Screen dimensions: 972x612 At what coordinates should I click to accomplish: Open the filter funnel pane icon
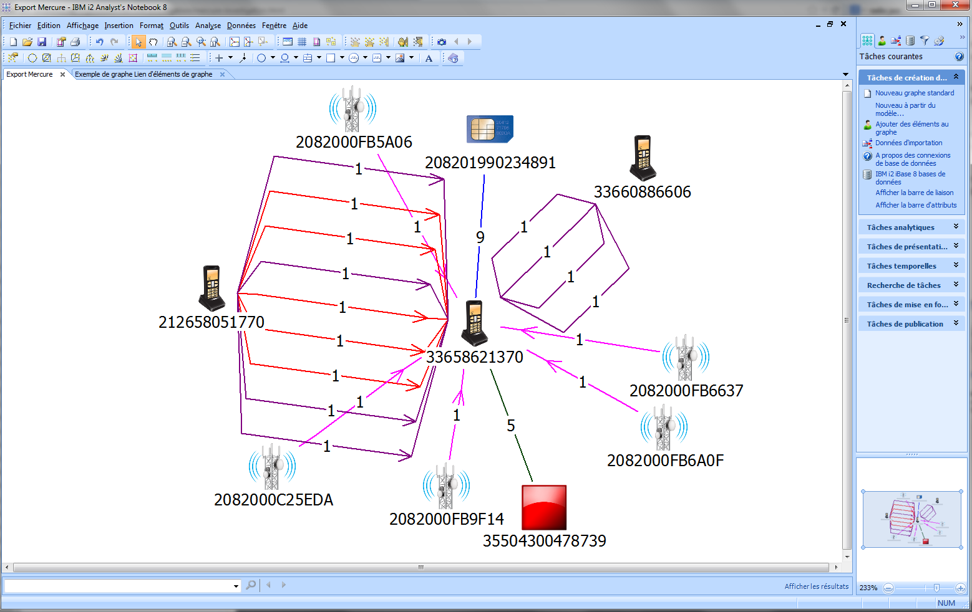[925, 41]
